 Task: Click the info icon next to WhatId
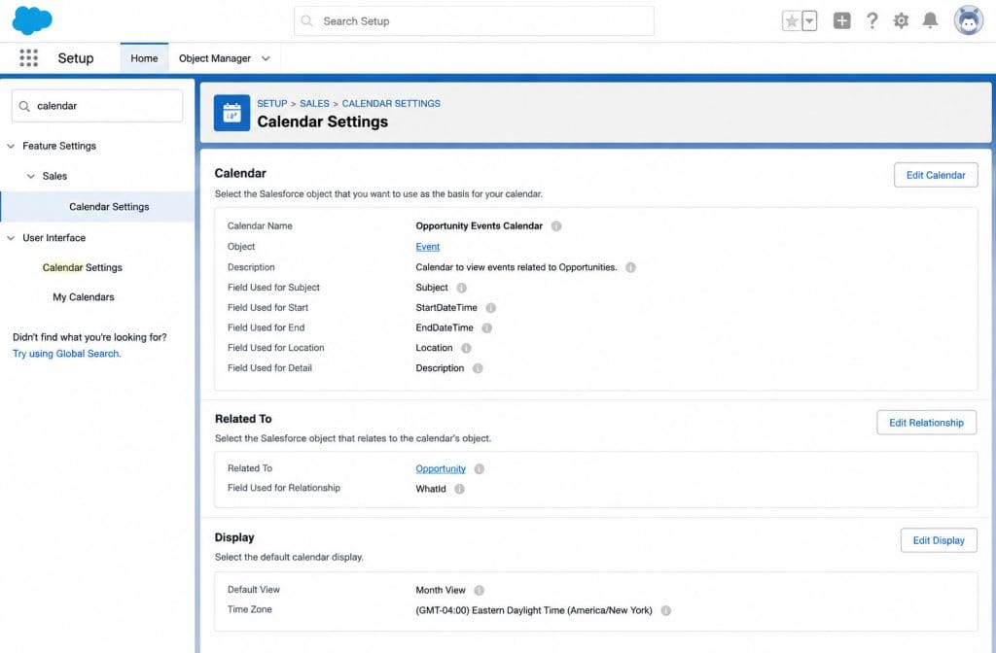click(x=459, y=489)
